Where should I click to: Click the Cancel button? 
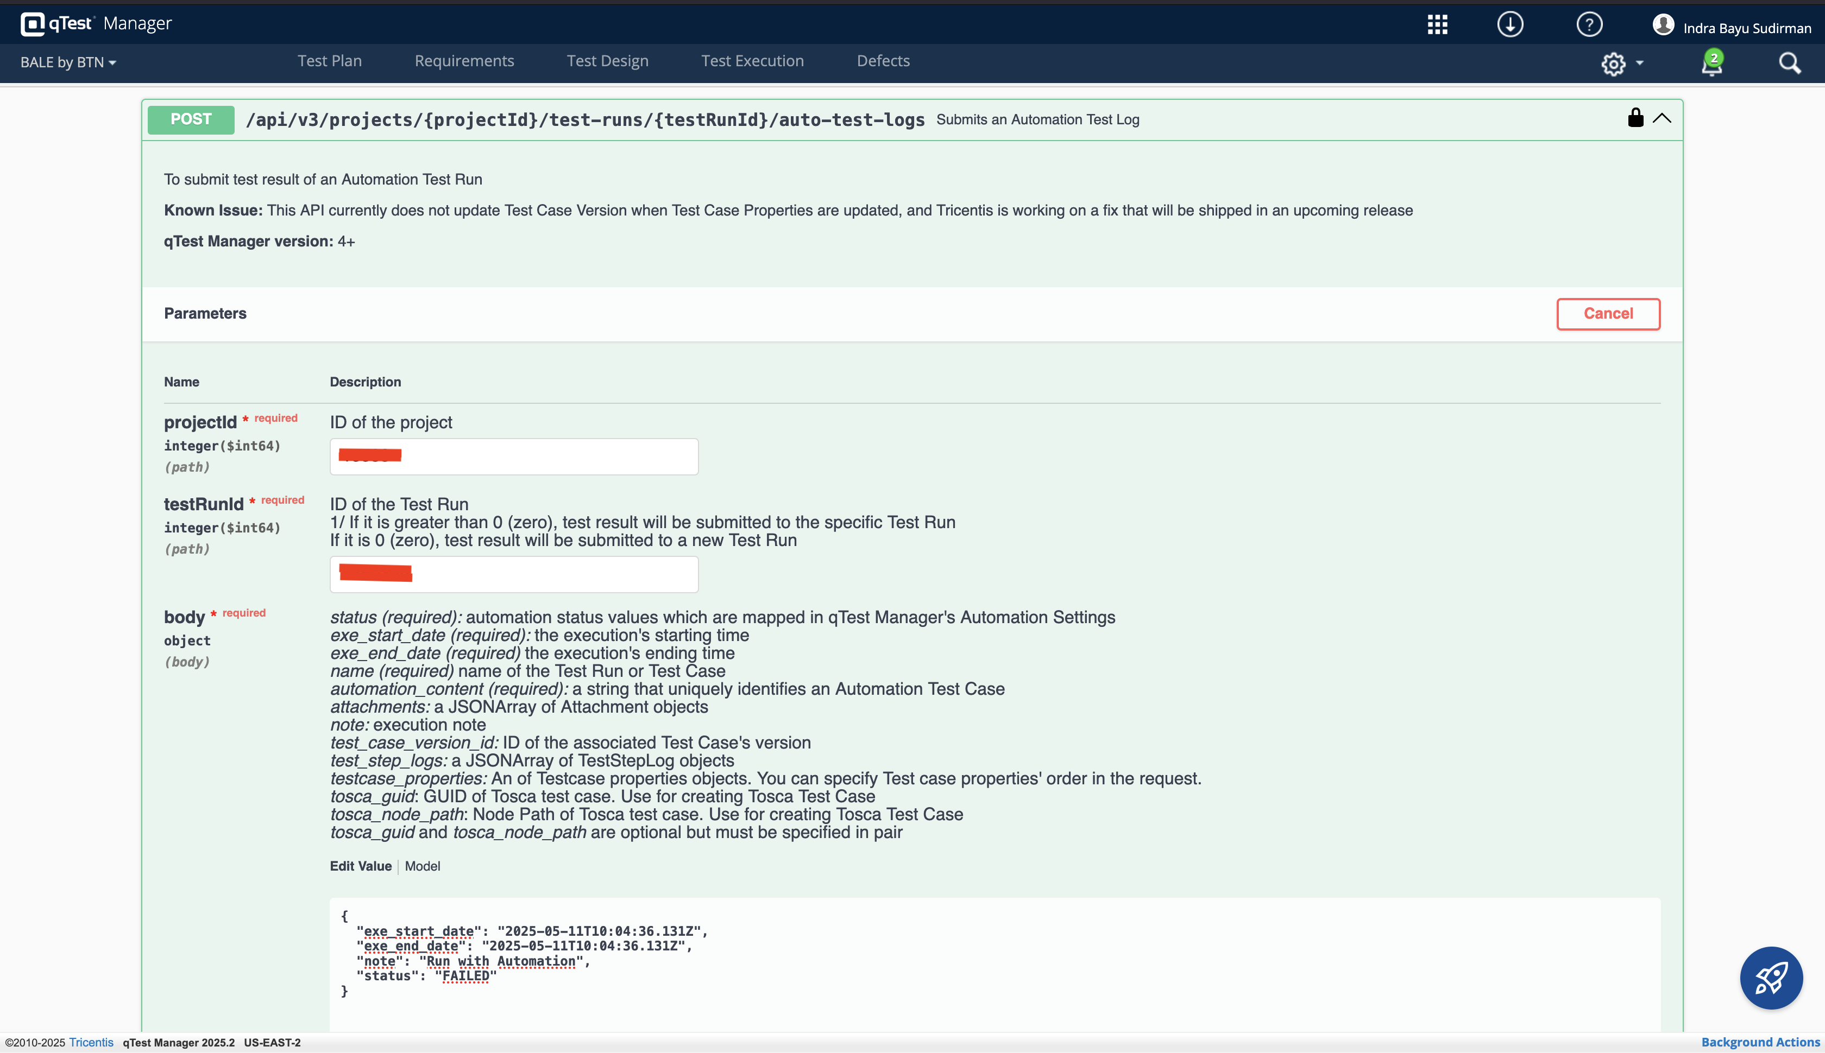[1608, 313]
